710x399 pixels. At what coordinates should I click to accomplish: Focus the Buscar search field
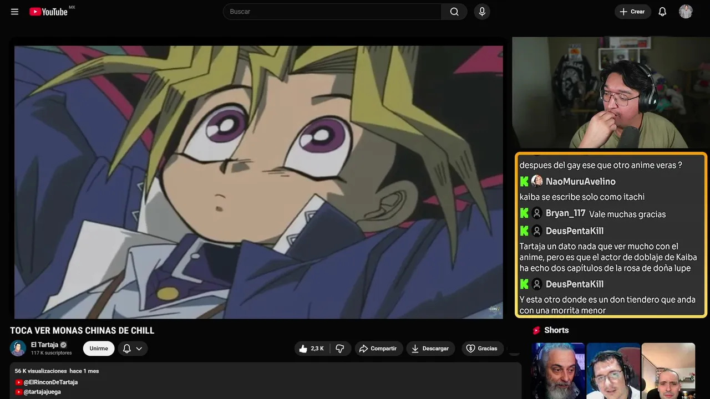332,12
